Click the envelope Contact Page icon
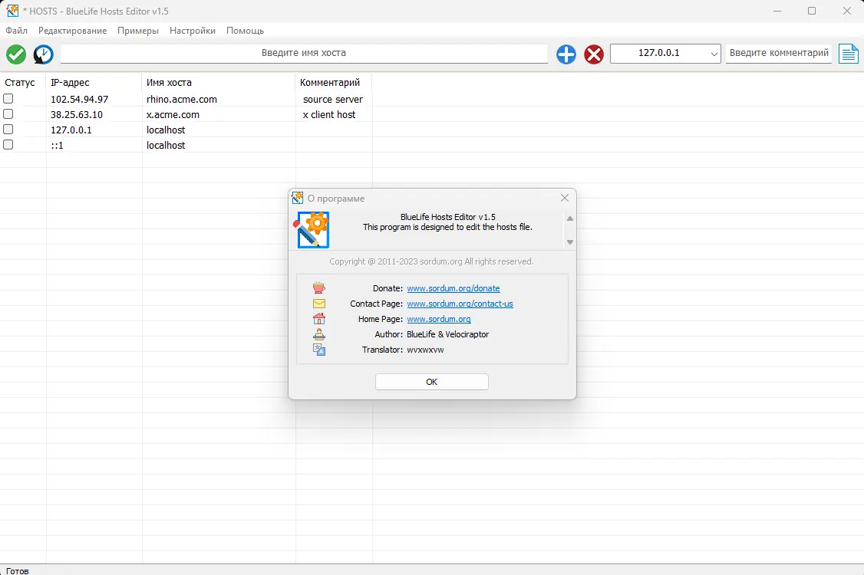 pyautogui.click(x=318, y=303)
